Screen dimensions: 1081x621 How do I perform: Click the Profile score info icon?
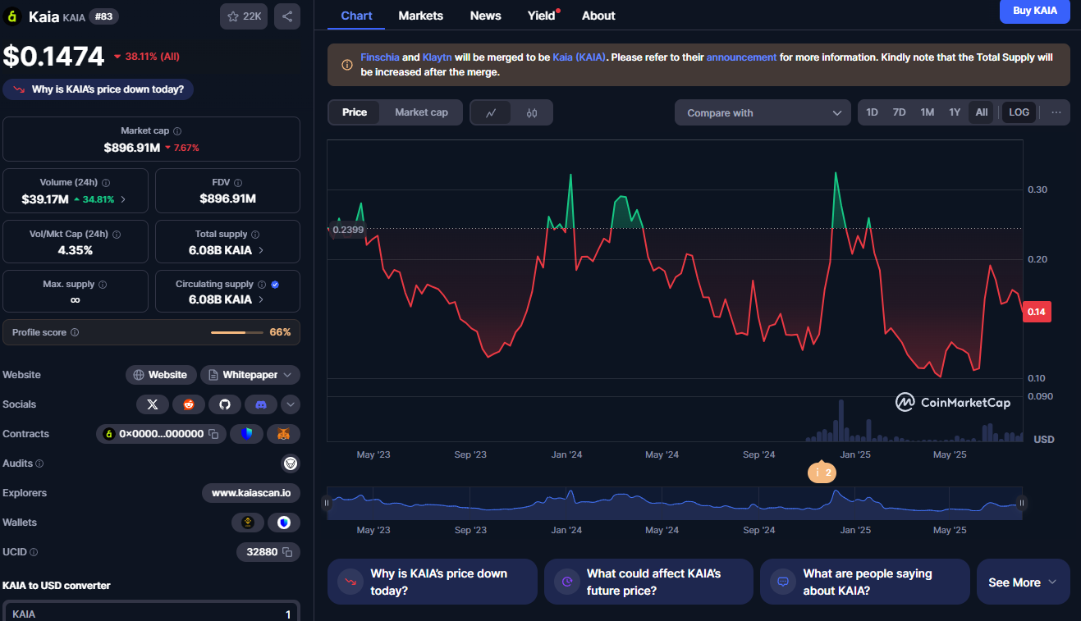(x=75, y=332)
